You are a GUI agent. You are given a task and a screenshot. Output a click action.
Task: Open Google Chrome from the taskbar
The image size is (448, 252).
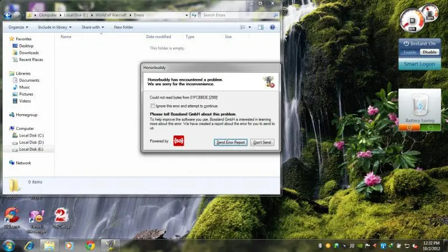click(90, 245)
